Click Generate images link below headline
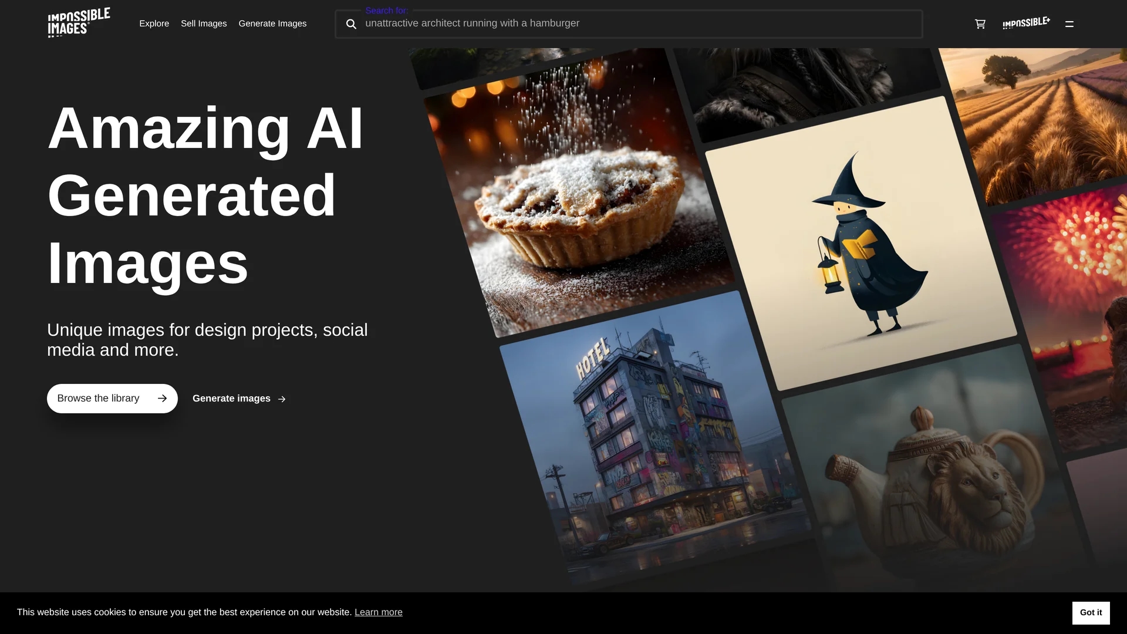Viewport: 1127px width, 634px height. 239,399
